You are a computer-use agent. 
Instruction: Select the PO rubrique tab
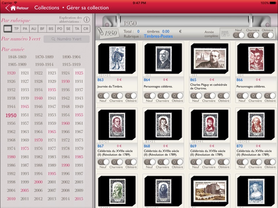[60, 28]
